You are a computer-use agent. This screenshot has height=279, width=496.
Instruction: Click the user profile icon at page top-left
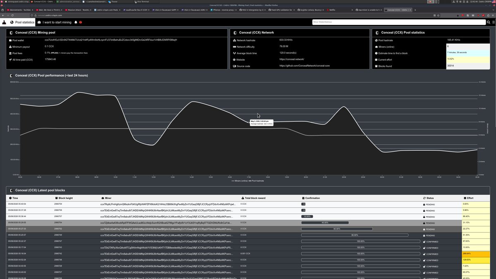pyautogui.click(x=4, y=22)
